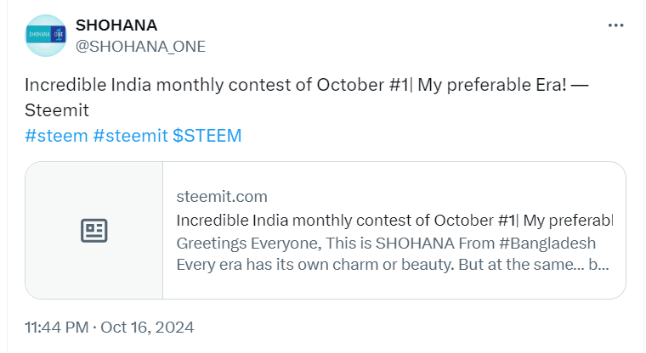Open the three-dot more options menu

(x=615, y=25)
